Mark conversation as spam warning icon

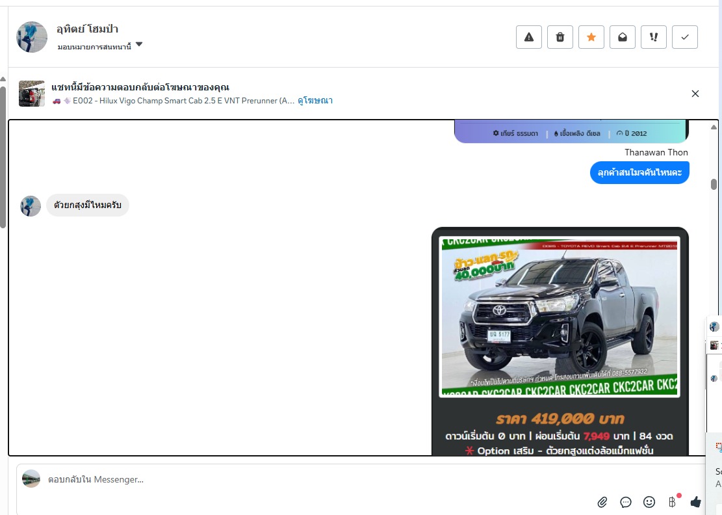[528, 37]
